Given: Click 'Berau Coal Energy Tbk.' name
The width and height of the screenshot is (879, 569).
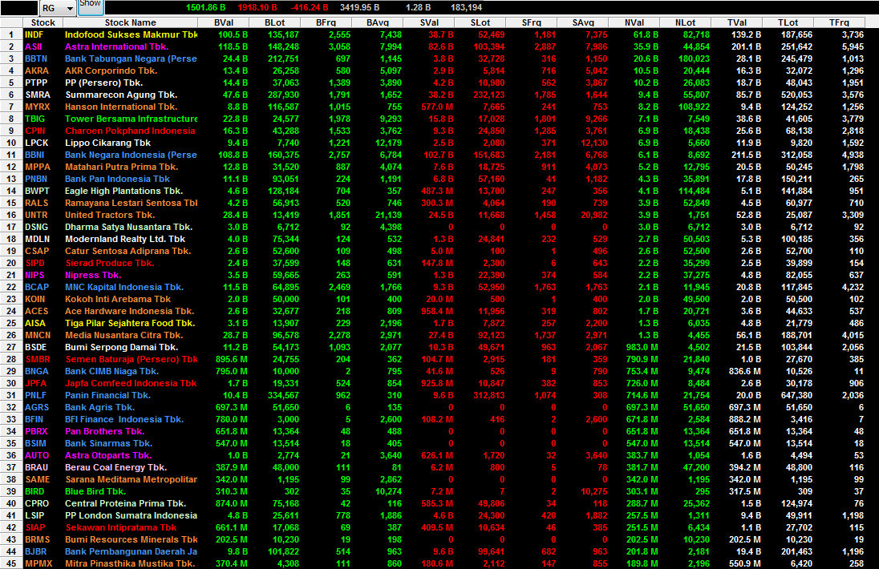Looking at the screenshot, I should (116, 468).
